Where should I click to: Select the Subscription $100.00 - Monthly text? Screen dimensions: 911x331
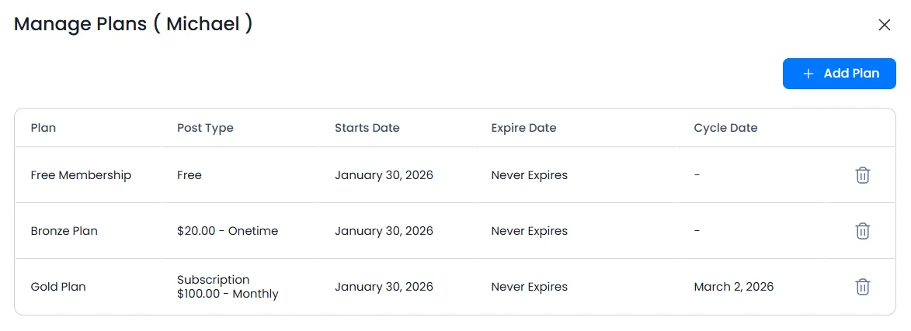coord(228,287)
